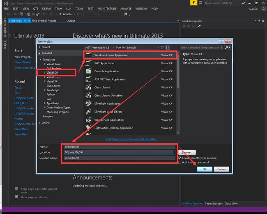This screenshot has height=214, width=267.
Task: Open the ARCHITECTURE menu
Action: tap(107, 9)
